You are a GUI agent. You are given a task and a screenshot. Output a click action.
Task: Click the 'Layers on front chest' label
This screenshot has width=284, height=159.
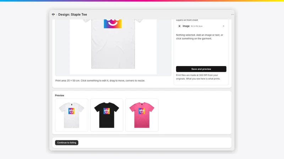[187, 20]
